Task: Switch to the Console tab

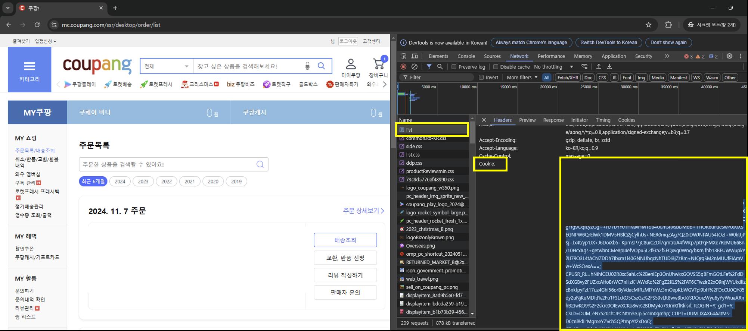Action: click(x=466, y=56)
